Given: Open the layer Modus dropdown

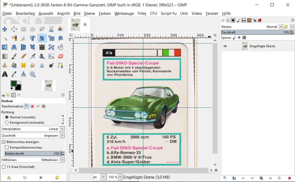Looking at the screenshot, I should pyautogui.click(x=281, y=27).
